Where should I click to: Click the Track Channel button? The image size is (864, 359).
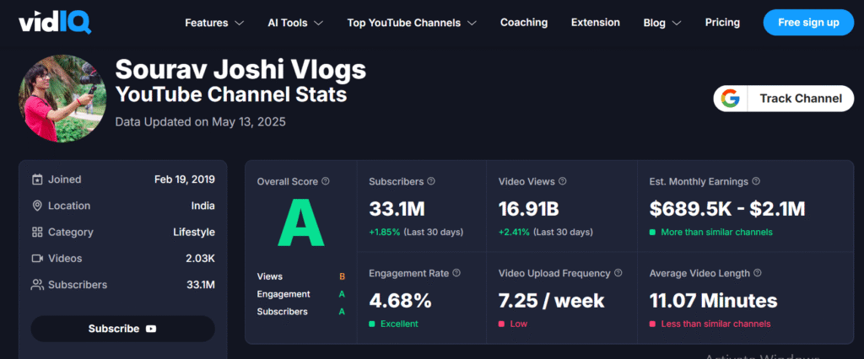click(x=784, y=99)
